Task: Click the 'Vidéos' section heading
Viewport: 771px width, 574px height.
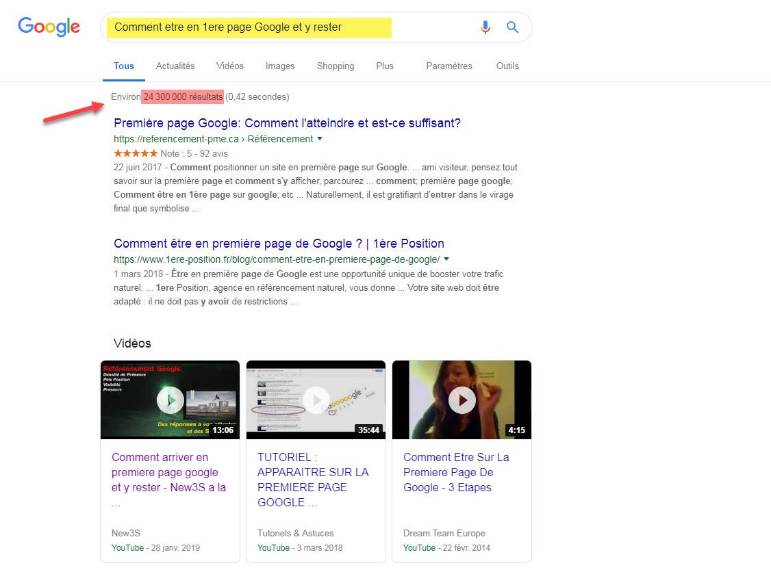Action: click(x=132, y=343)
